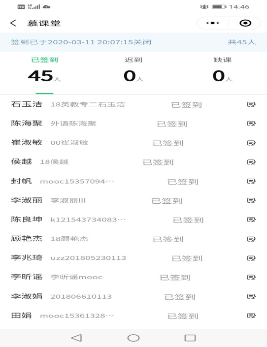Edit sign-in status for 陈良坤

coord(252,220)
